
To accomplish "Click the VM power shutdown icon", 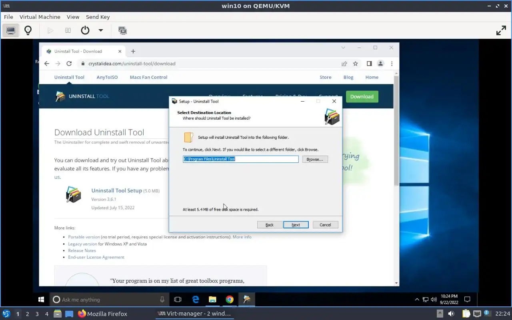I will click(x=85, y=30).
